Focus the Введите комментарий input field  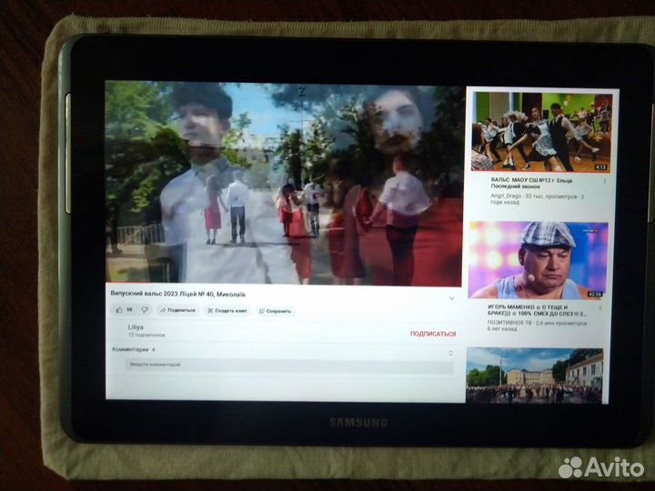[x=289, y=365]
